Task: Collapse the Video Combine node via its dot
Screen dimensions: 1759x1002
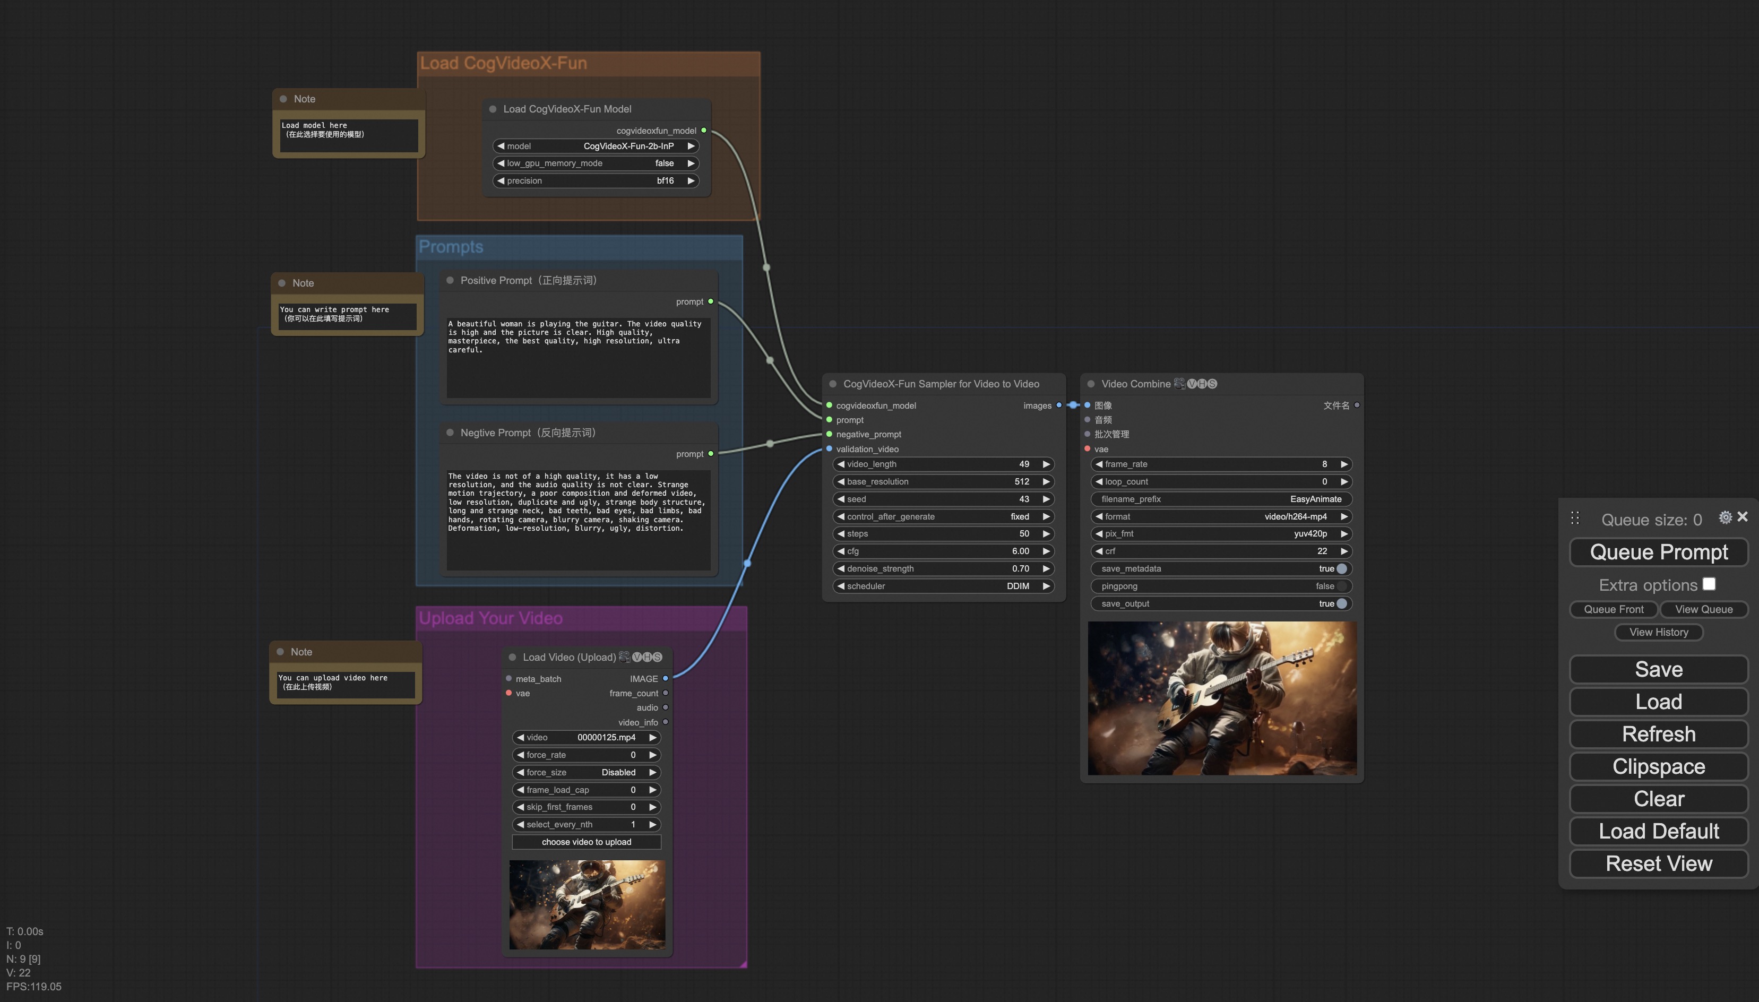Action: point(1091,384)
